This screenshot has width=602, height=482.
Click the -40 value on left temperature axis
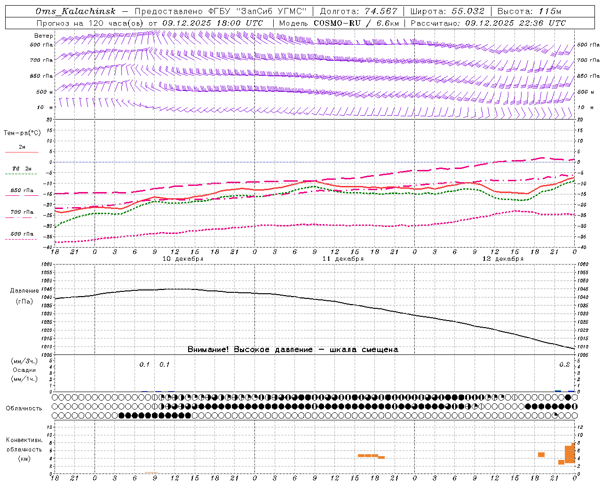pyautogui.click(x=48, y=247)
